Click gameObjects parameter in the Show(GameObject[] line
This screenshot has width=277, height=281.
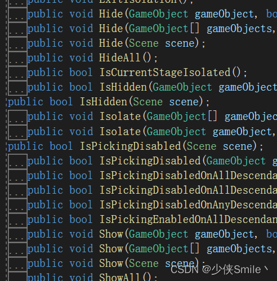coord(240,249)
